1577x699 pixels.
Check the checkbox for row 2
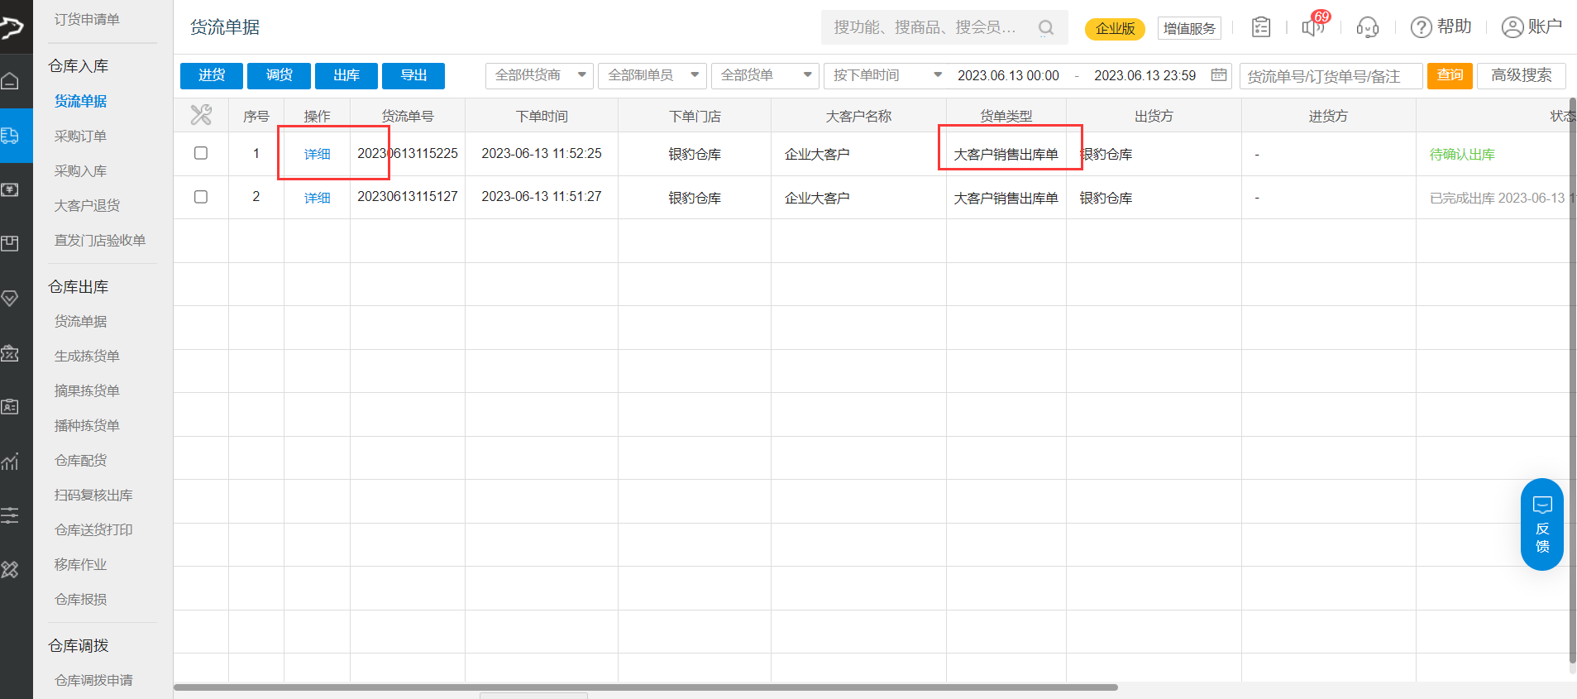tap(201, 197)
